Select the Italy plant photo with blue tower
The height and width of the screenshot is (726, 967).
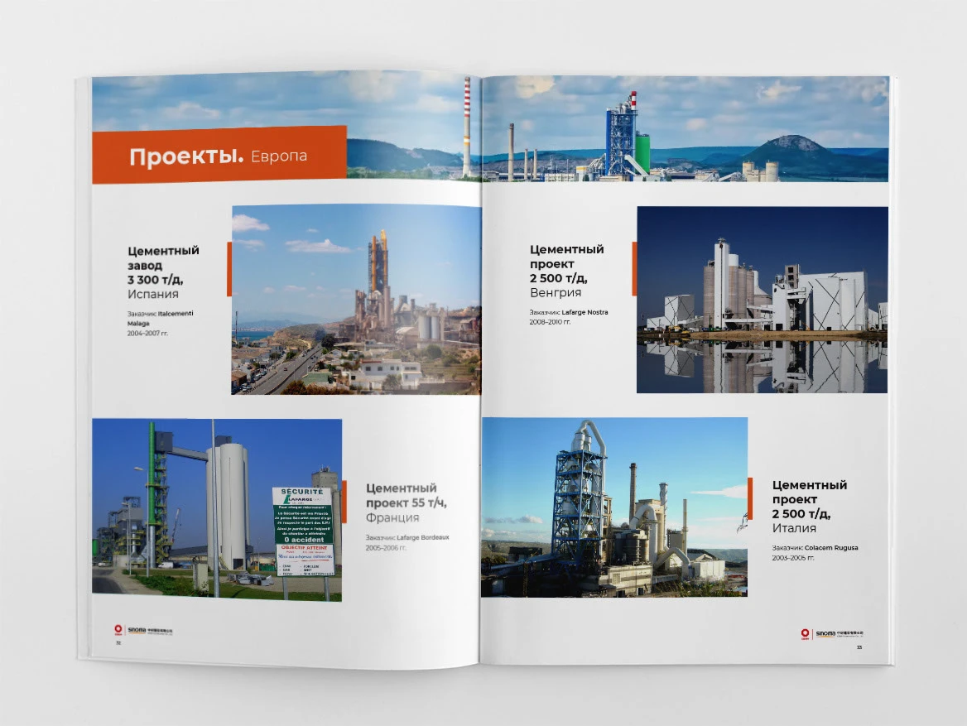(614, 507)
